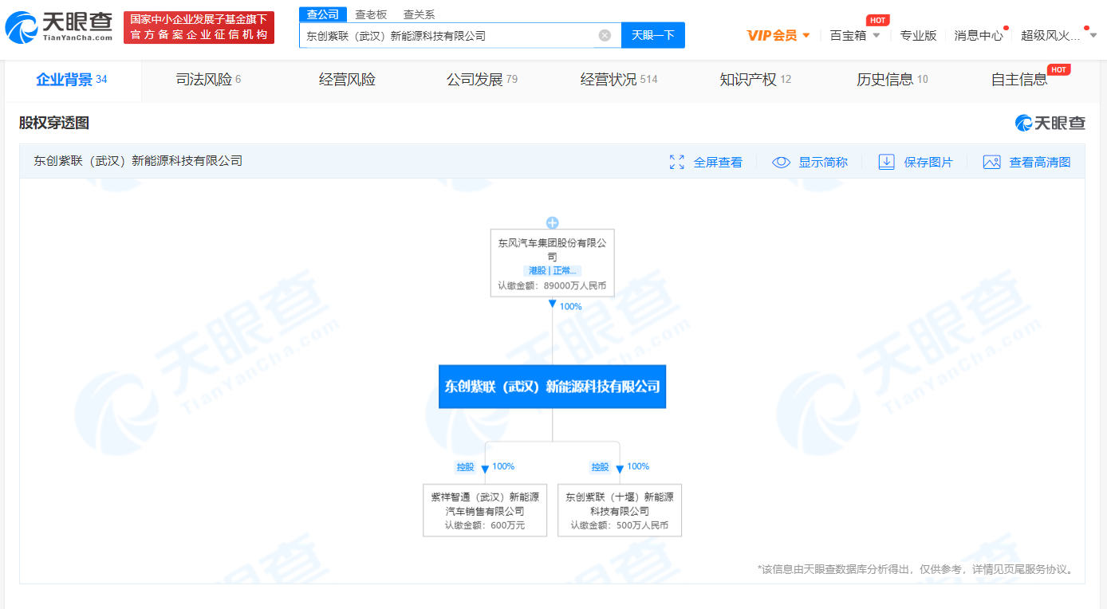Open the 公司发展 tab
Image resolution: width=1107 pixels, height=609 pixels.
point(482,80)
